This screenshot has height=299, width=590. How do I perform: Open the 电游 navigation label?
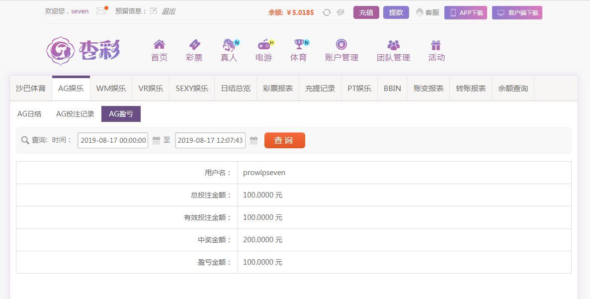click(263, 58)
